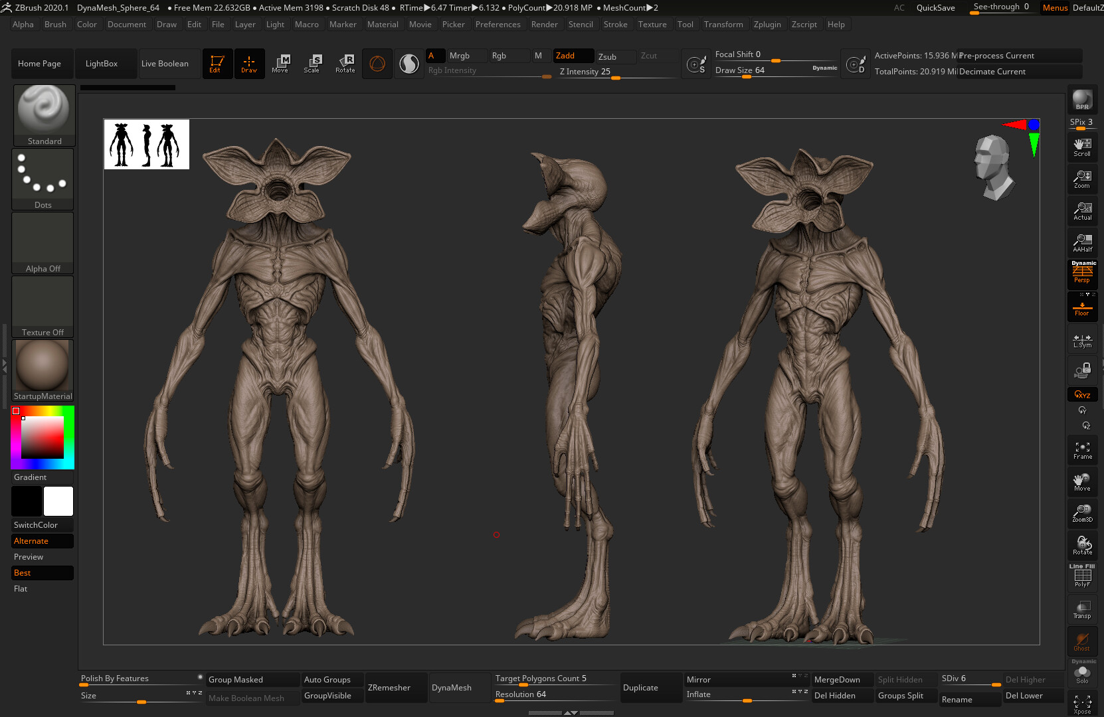Click the Actual size icon

click(1082, 211)
